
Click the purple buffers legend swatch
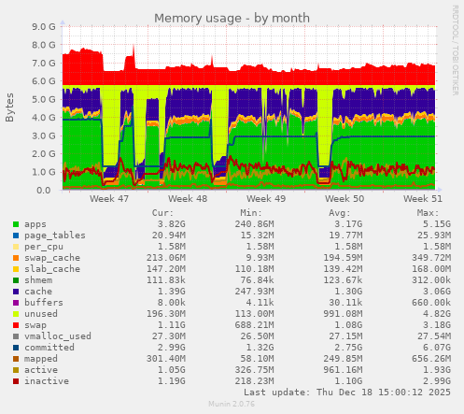(16, 303)
